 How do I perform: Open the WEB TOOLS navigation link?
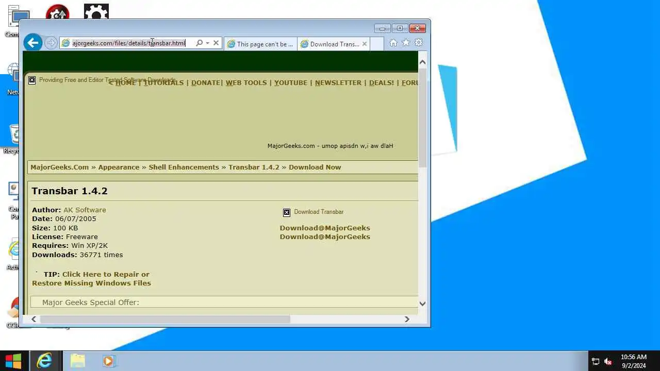click(x=246, y=82)
